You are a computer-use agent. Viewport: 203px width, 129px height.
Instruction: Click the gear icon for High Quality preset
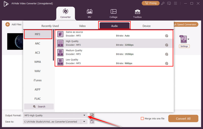166,45
